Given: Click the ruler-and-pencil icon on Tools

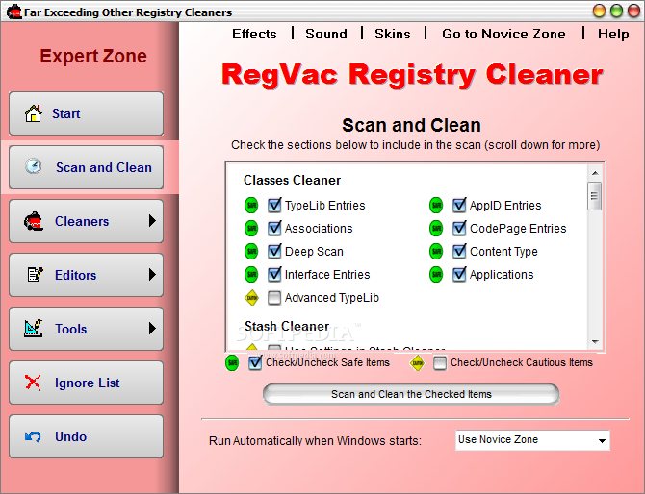Looking at the screenshot, I should click(x=34, y=328).
